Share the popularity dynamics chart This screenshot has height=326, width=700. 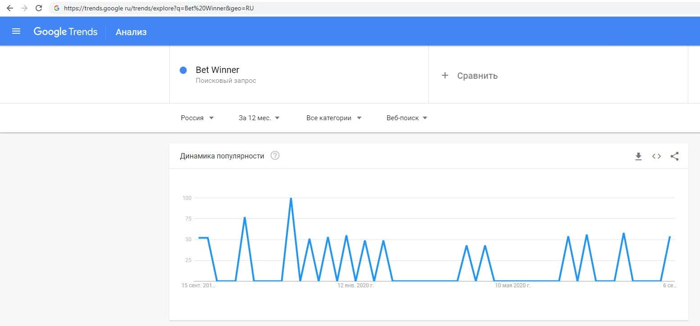tap(674, 156)
